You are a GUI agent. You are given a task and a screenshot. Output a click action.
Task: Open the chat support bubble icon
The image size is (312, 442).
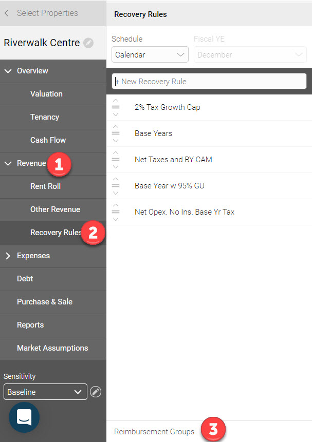tap(24, 417)
